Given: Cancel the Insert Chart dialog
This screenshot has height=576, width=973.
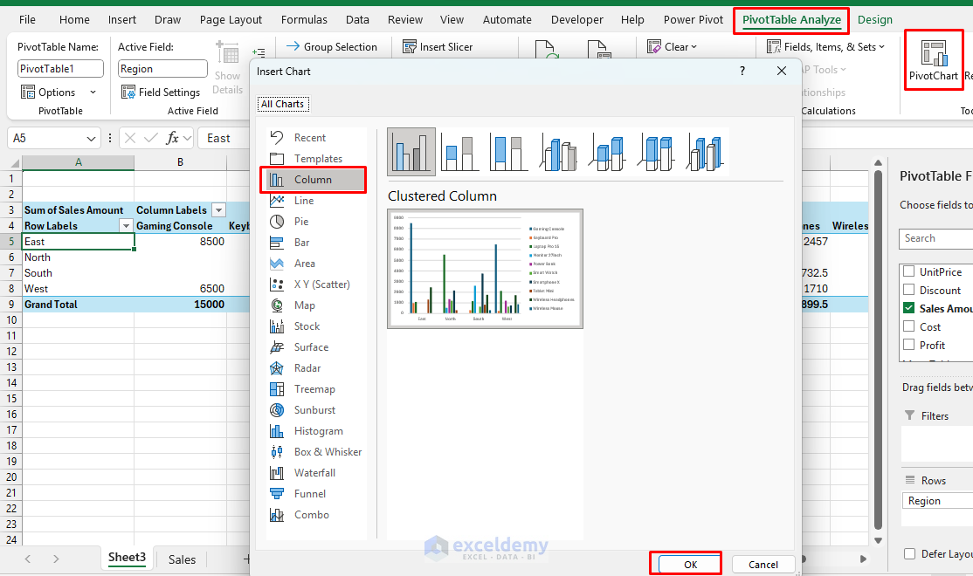Looking at the screenshot, I should click(763, 564).
